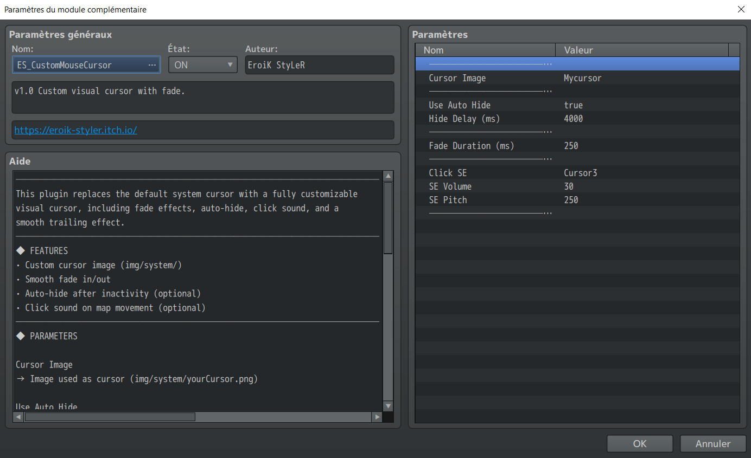751x458 pixels.
Task: Click the Aide vertical scrollbar thumb
Action: click(388, 218)
